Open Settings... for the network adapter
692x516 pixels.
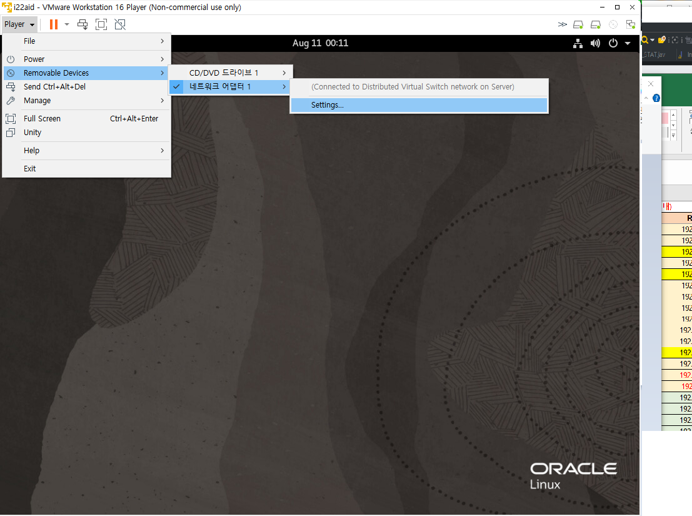pos(419,105)
